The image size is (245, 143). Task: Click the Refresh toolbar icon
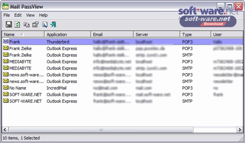[x=17, y=24]
